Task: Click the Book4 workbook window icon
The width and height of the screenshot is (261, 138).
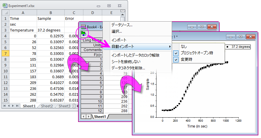Action: (x=83, y=27)
